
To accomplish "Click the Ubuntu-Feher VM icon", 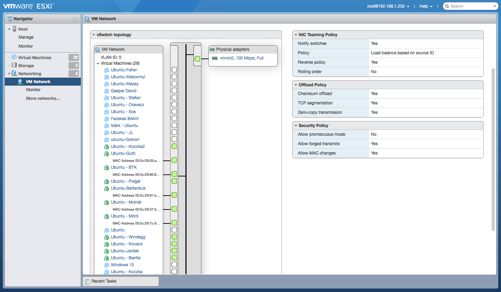I will [x=107, y=70].
